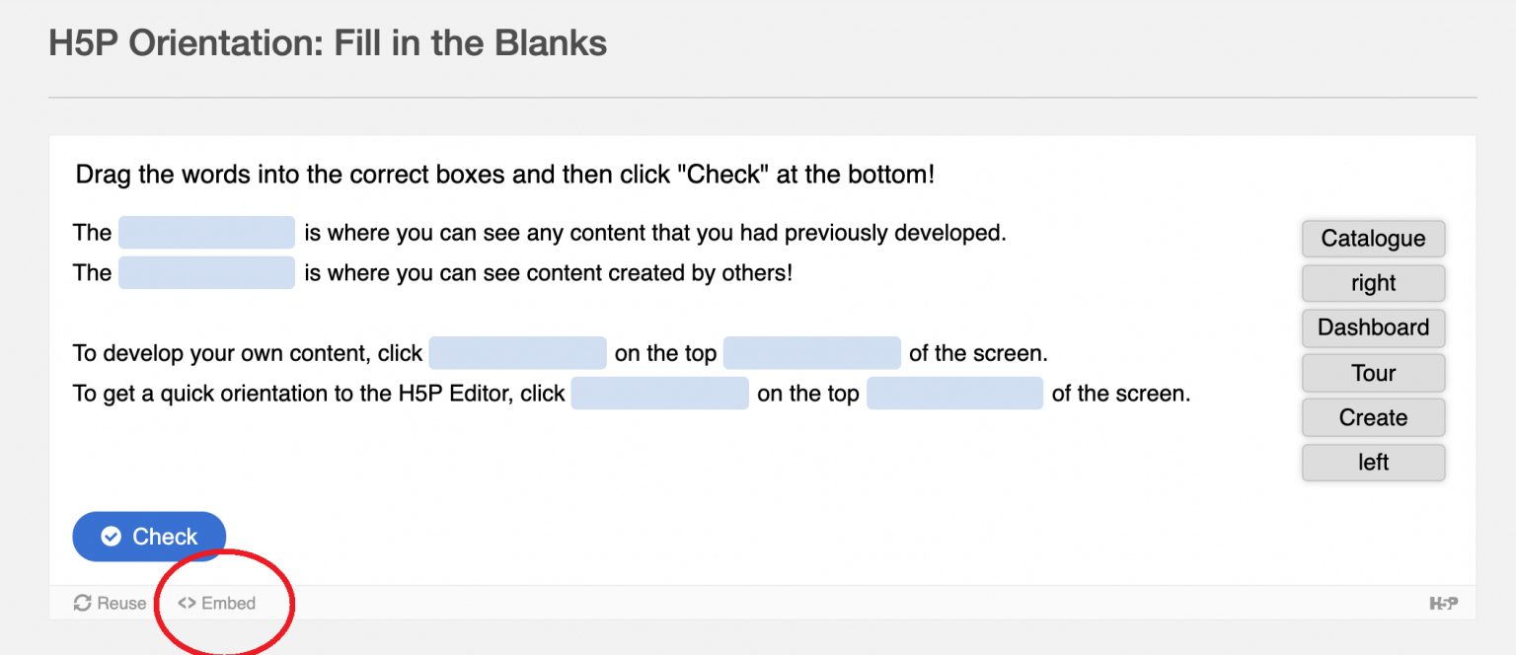Click the blank before "of the screen." in the develop-content sentence
This screenshot has height=655, width=1516.
coord(811,353)
